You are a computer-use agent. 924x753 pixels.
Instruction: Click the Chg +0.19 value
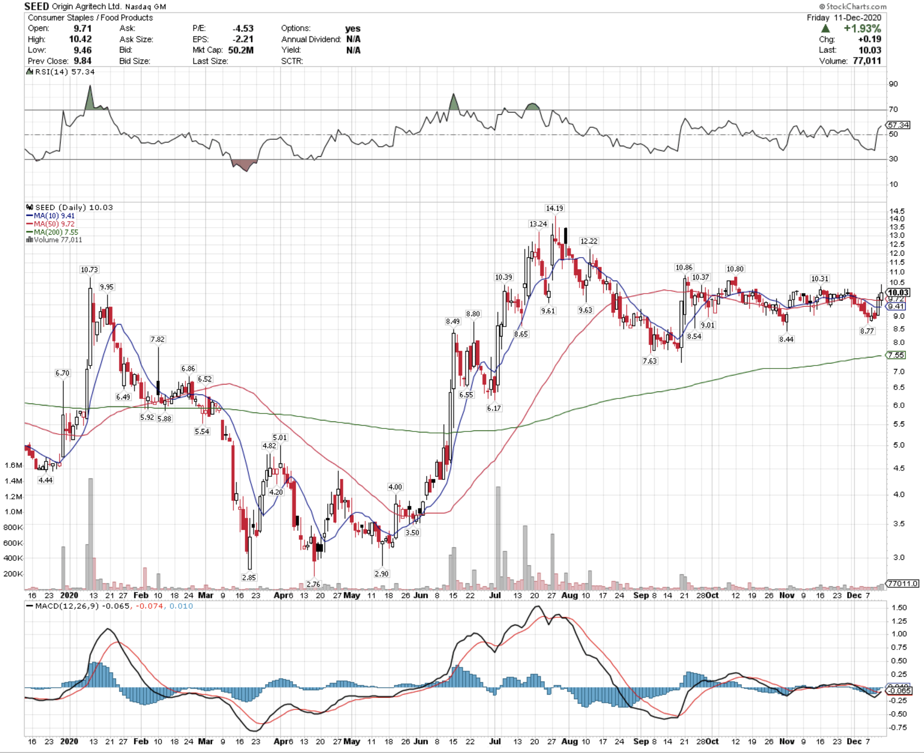tap(870, 39)
